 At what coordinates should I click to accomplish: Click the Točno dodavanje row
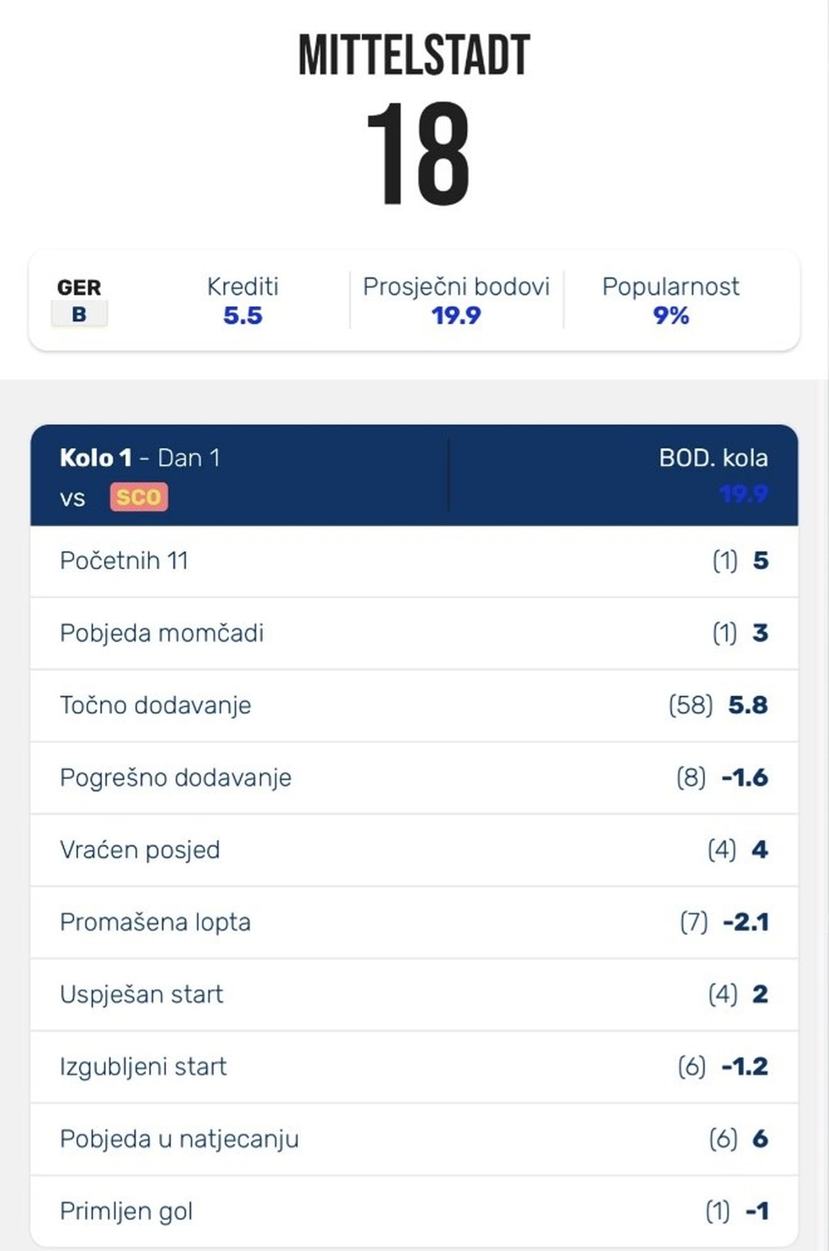point(414,705)
